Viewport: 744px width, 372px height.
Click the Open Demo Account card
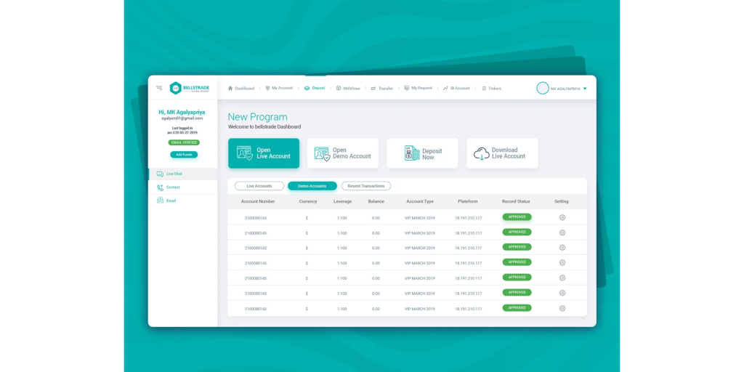(343, 153)
